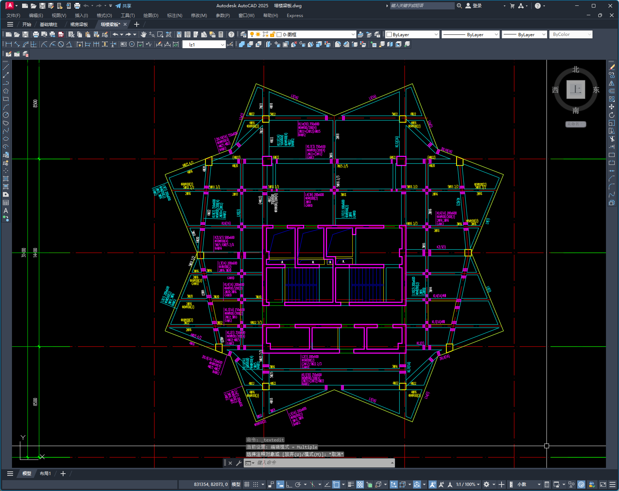Select the Pan hand tool
The image size is (619, 491).
click(144, 34)
